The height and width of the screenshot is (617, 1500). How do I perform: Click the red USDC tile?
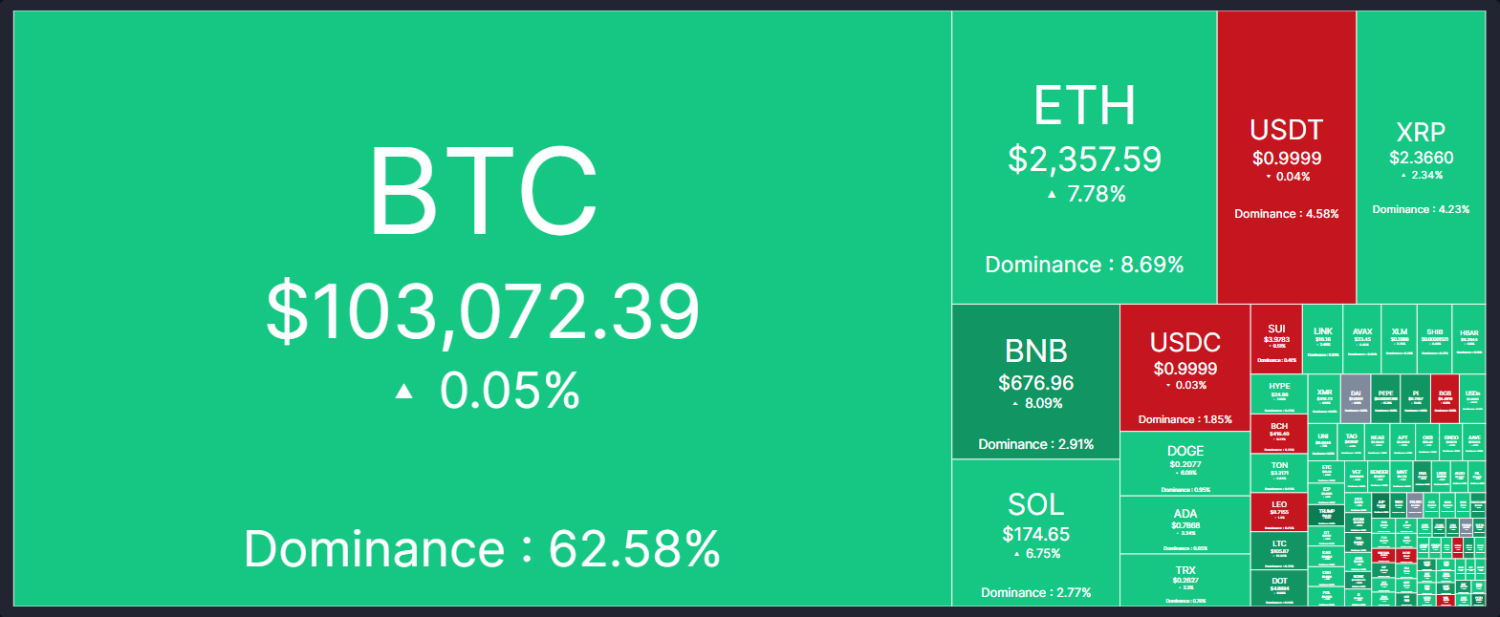tap(1185, 368)
